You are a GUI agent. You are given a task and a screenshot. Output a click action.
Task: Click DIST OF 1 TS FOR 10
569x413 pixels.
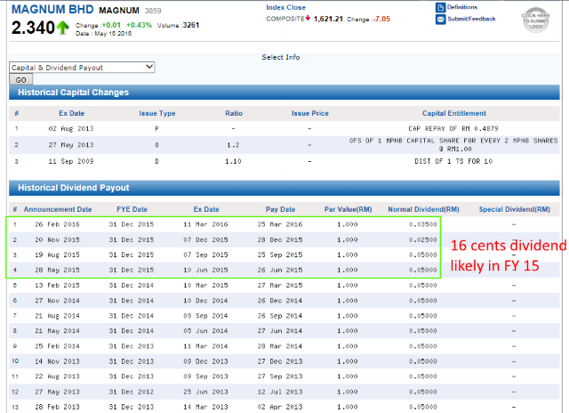(453, 161)
